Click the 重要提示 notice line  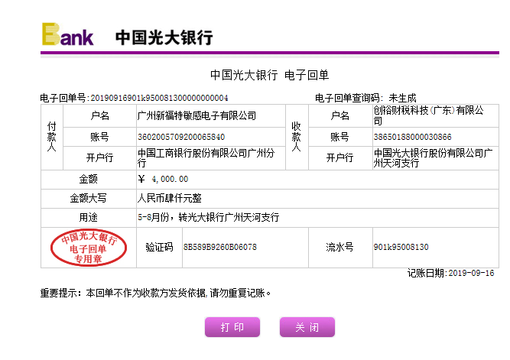coord(155,293)
